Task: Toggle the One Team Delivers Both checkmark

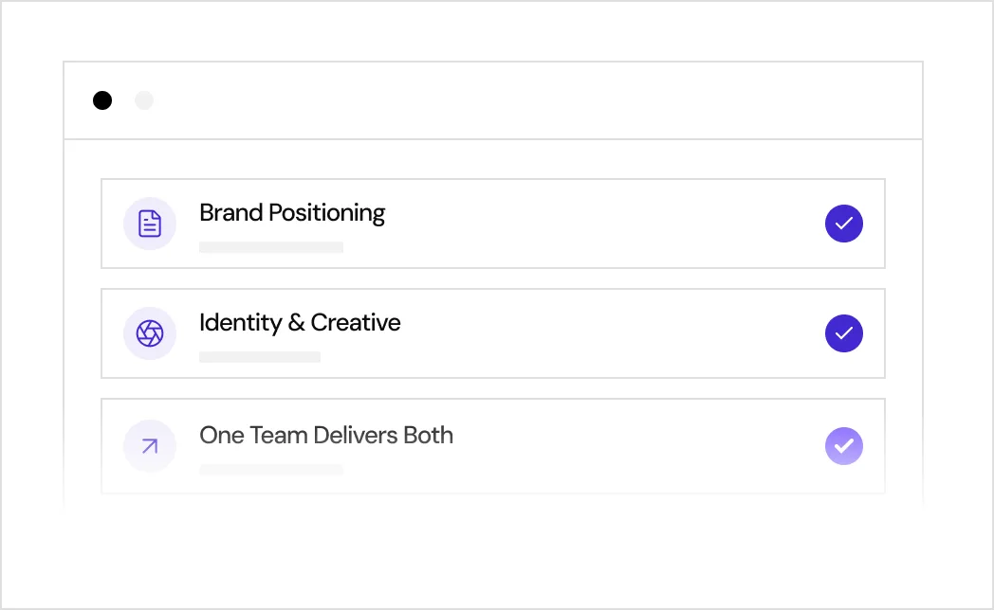Action: tap(844, 446)
